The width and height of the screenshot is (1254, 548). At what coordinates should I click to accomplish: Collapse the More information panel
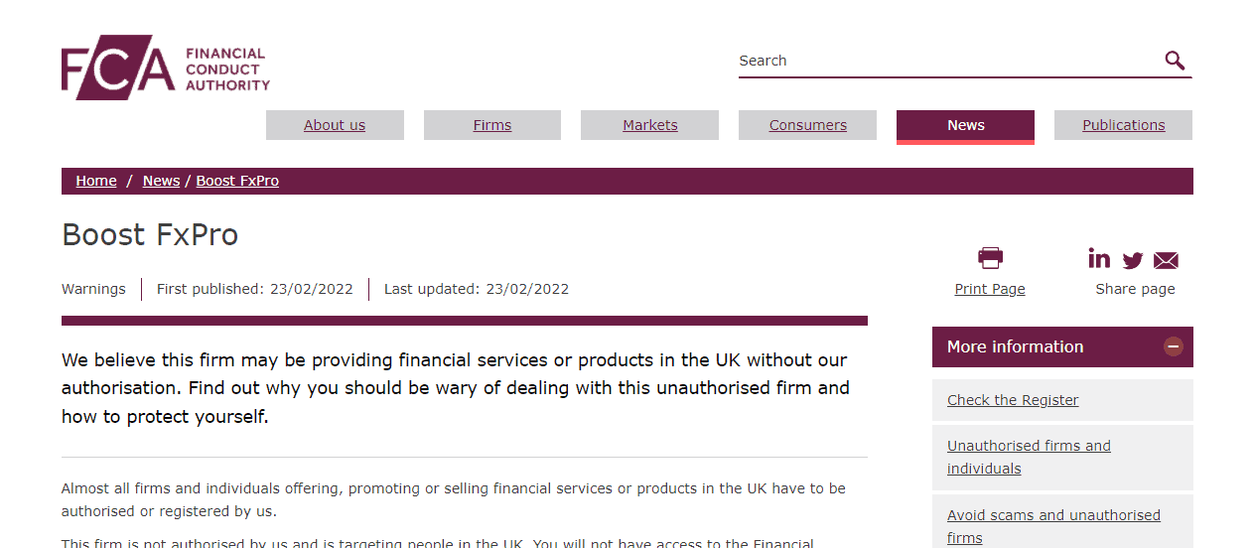click(1174, 346)
